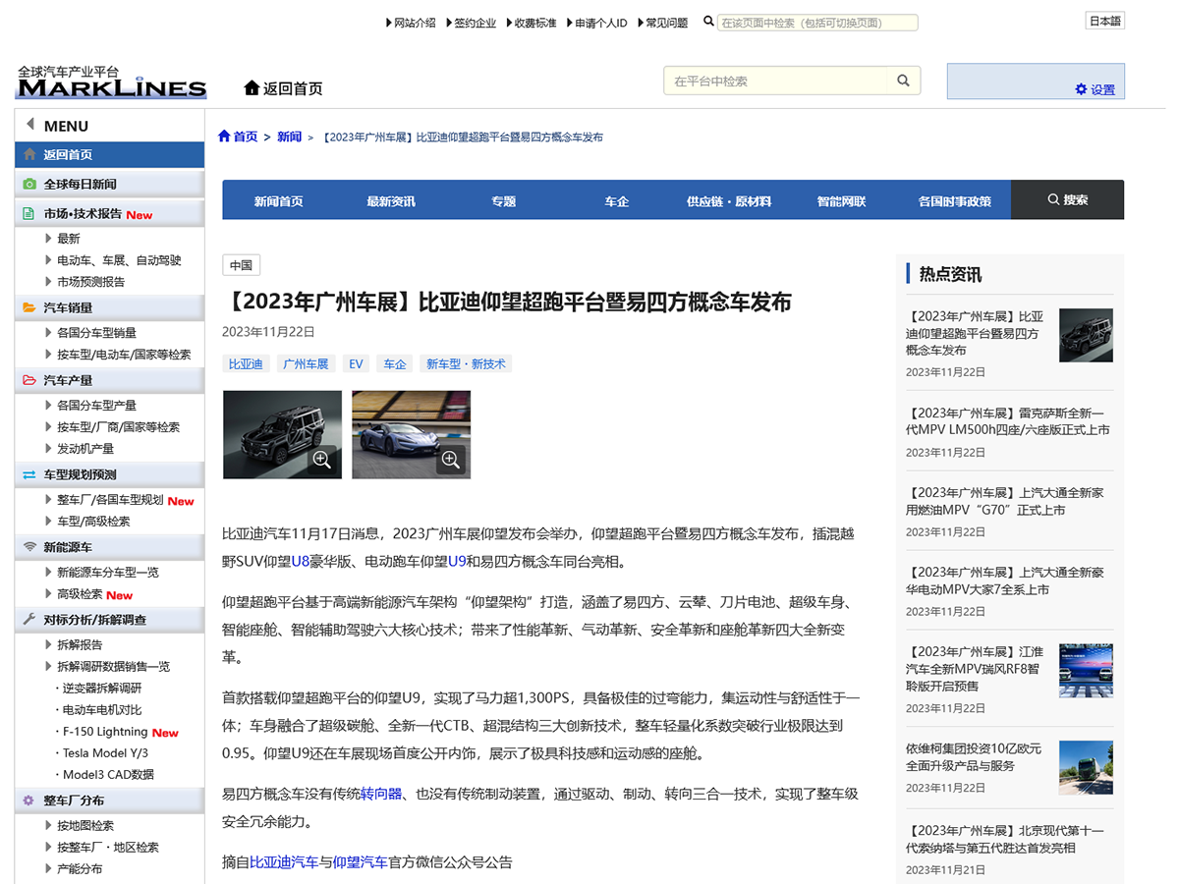The image size is (1179, 884).
Task: Open the Yangwang U8 SUV photo
Action: click(282, 434)
